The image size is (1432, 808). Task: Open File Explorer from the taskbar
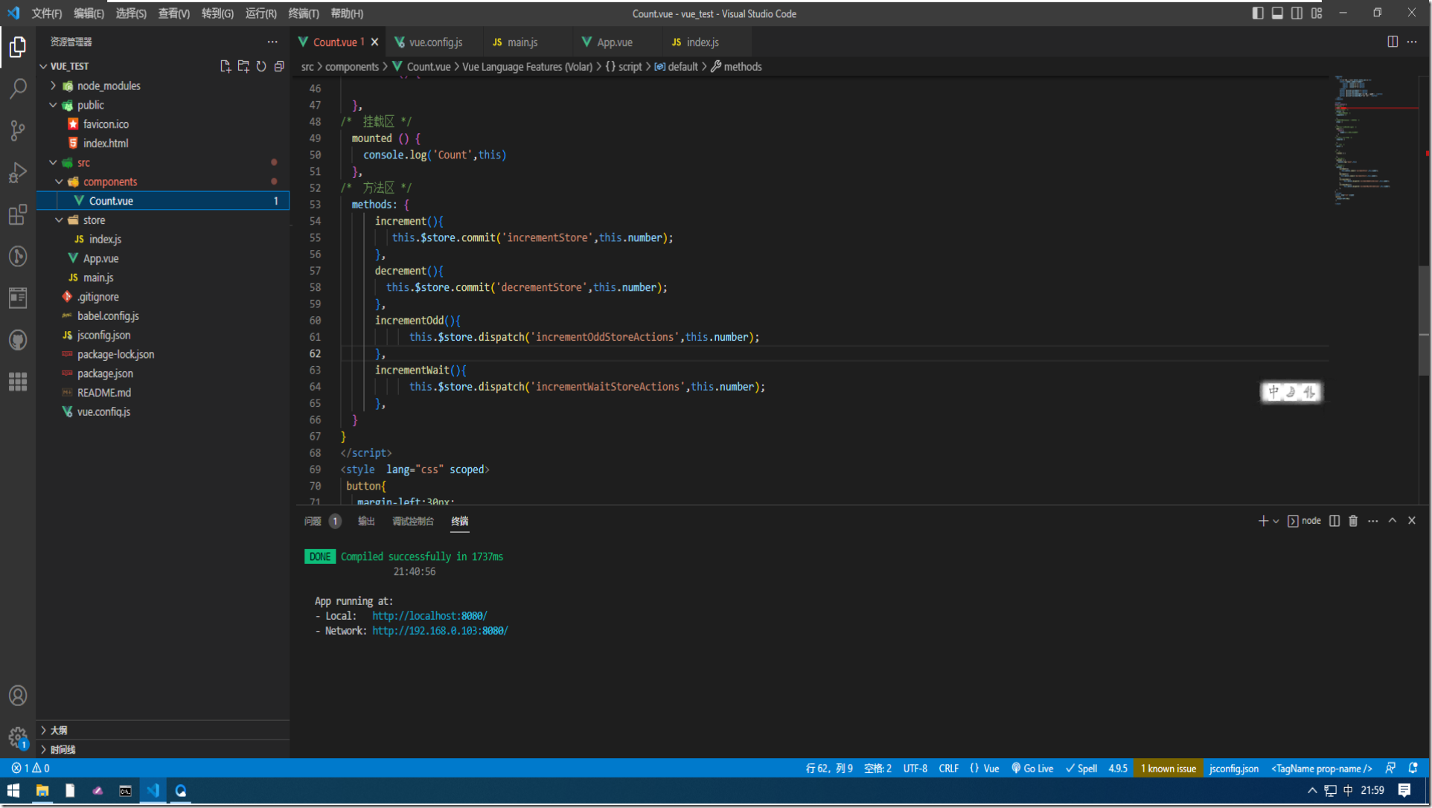42,791
